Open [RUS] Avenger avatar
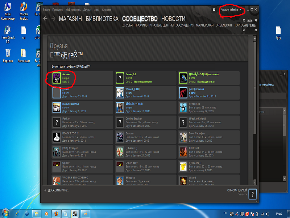290x218 pixels. point(57,152)
